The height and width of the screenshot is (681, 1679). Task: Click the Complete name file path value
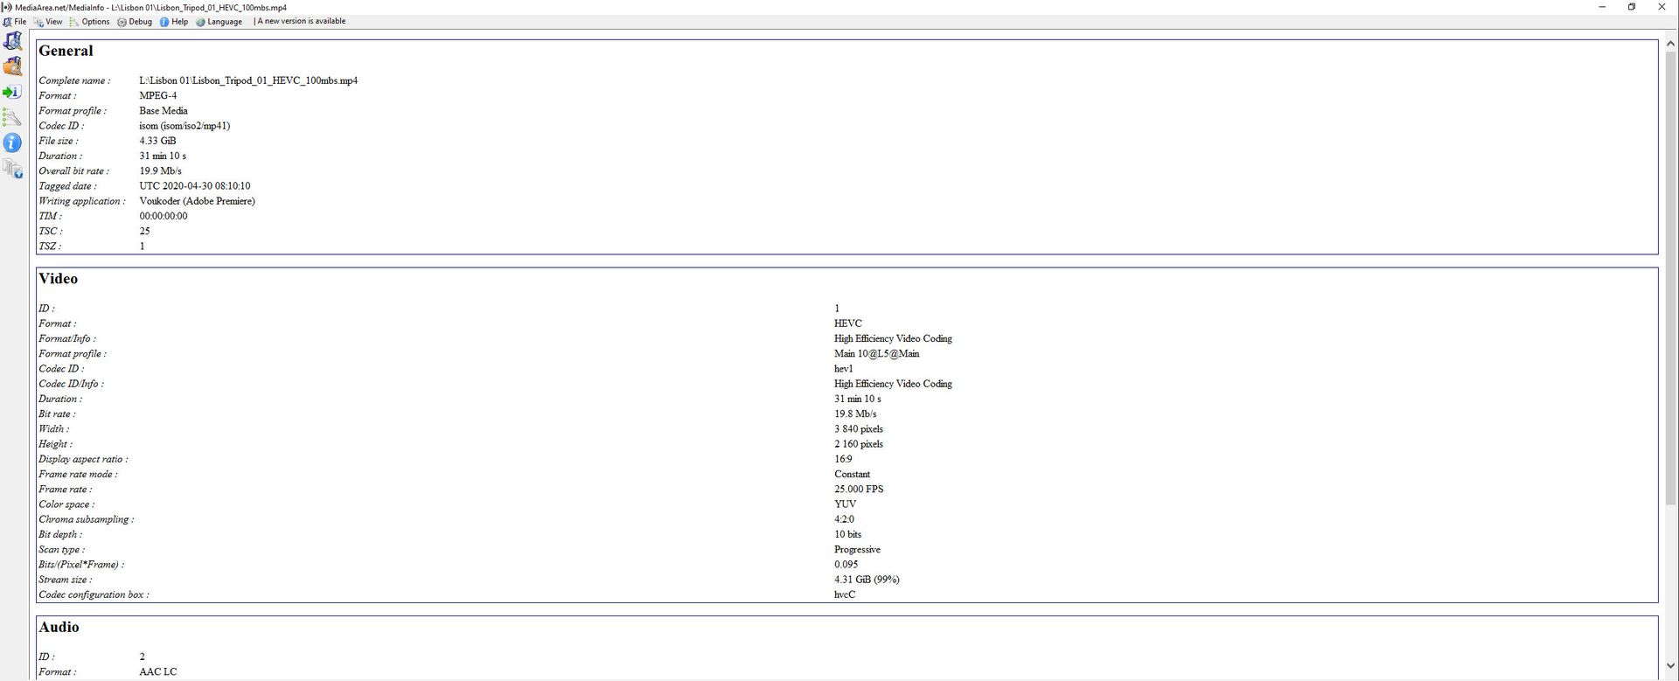(x=248, y=80)
